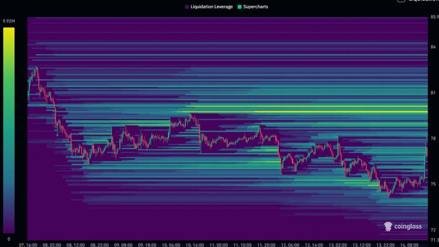Click the '11, 10:00' time axis label
The height and width of the screenshot is (247, 439).
[242, 245]
